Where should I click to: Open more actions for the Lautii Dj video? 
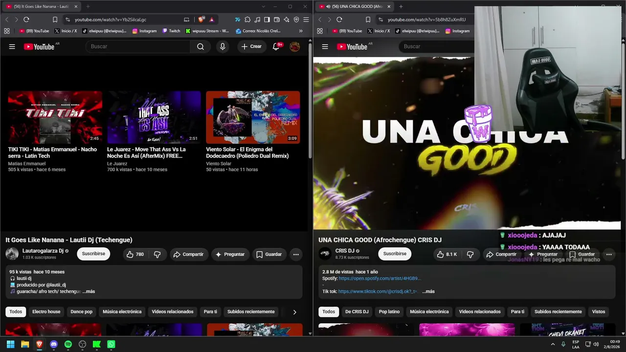coord(296,254)
